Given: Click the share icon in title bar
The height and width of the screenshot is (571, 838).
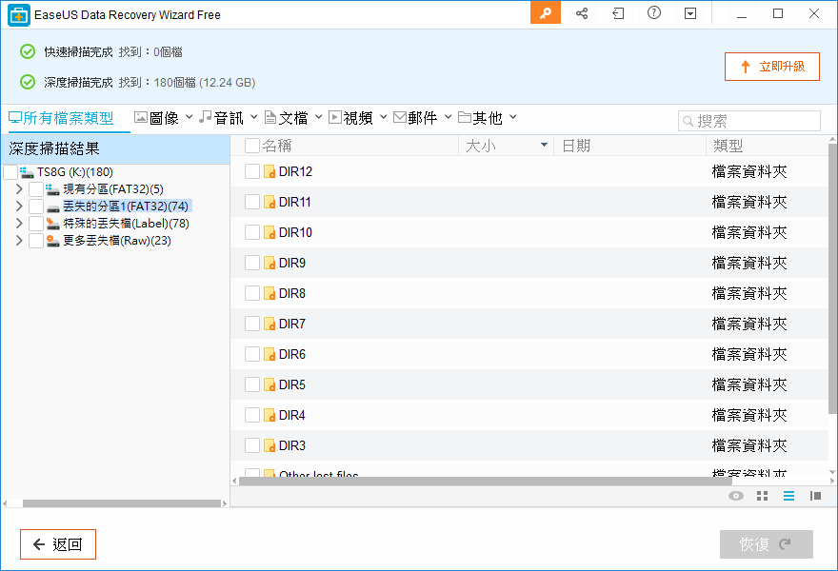Looking at the screenshot, I should (x=582, y=13).
